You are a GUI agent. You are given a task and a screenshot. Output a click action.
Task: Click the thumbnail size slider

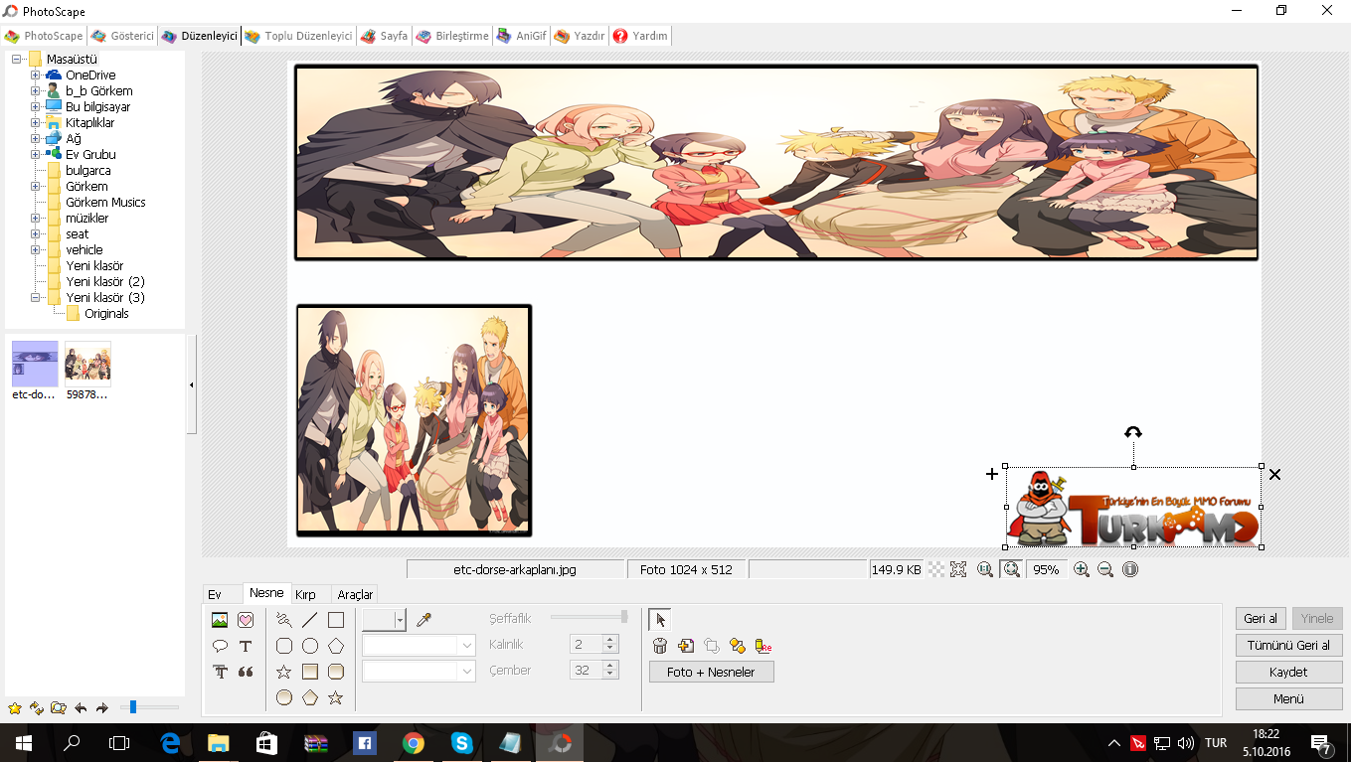(x=149, y=707)
